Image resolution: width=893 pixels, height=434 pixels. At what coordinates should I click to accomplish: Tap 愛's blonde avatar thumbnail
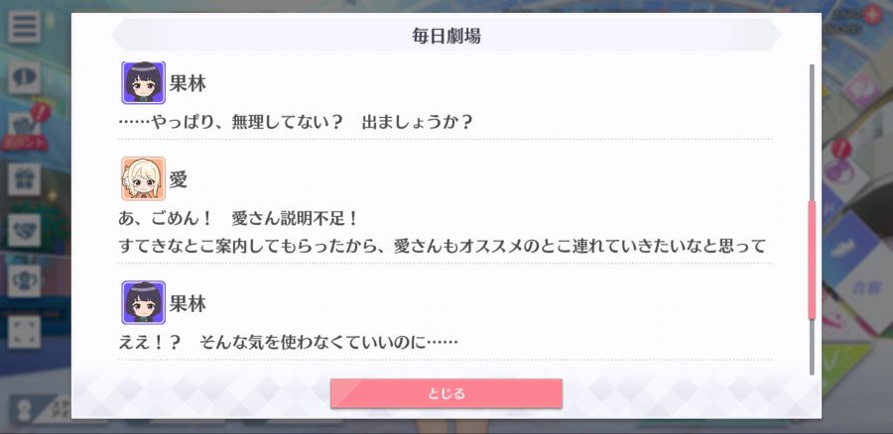(x=143, y=178)
